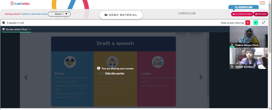The image size is (272, 110).
Task: Click Zoom In on the slide
Action: pyautogui.click(x=181, y=34)
